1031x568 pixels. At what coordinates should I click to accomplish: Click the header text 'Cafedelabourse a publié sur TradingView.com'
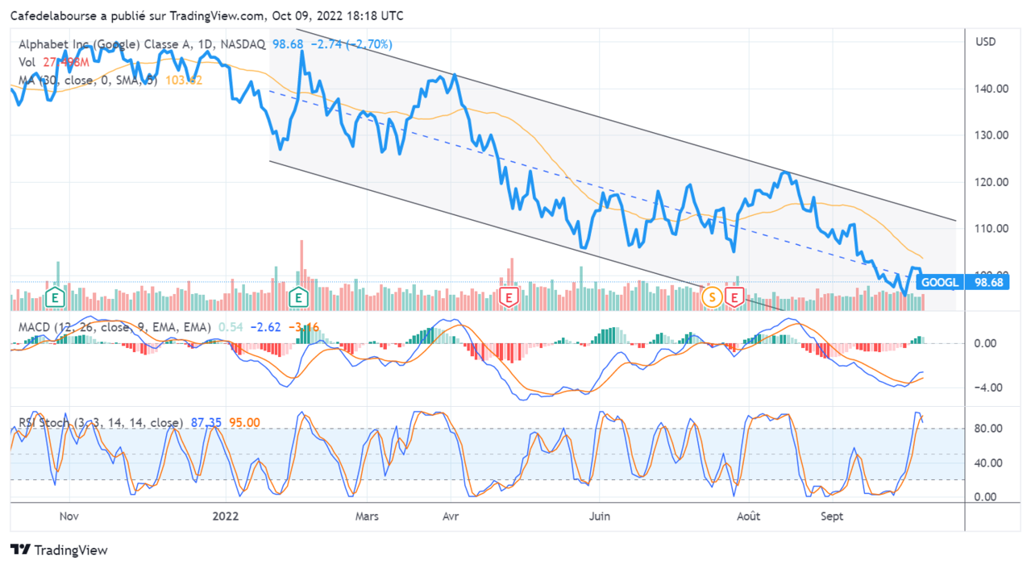coord(137,15)
